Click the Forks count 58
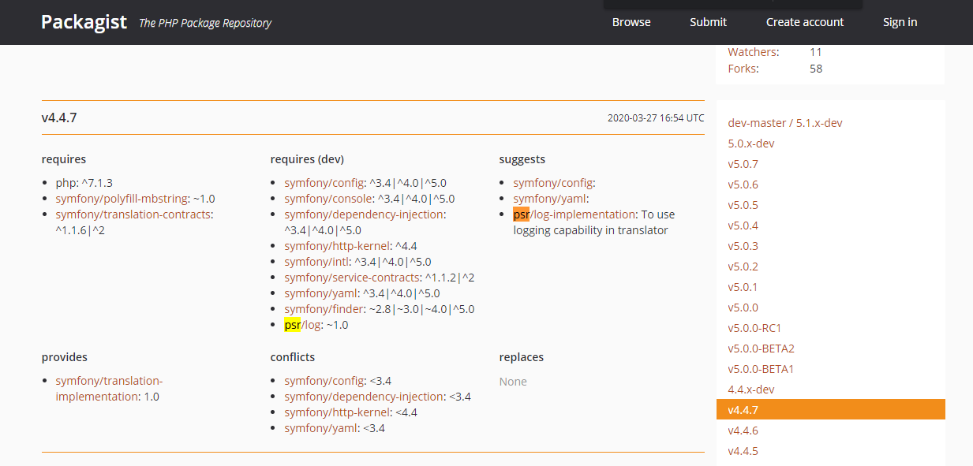The width and height of the screenshot is (973, 466). pos(816,68)
